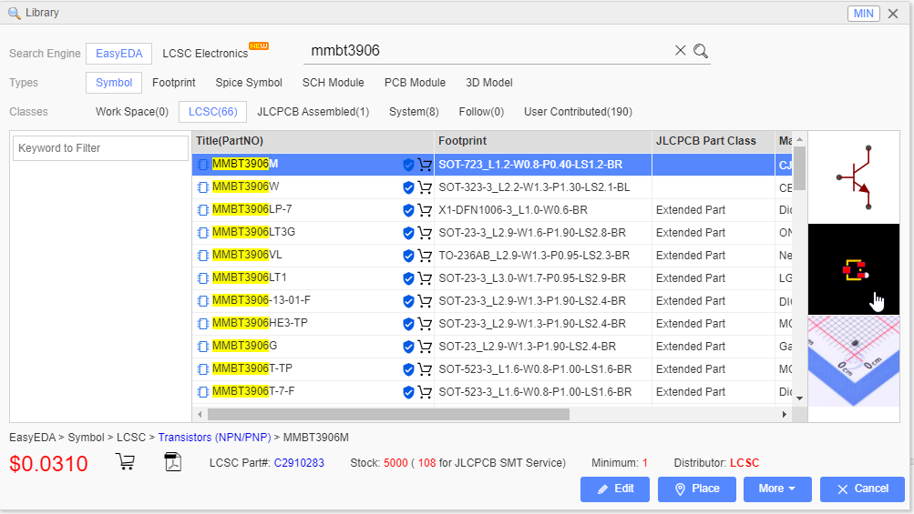Open the More dropdown button
Screen dimensions: 914x514
[777, 489]
